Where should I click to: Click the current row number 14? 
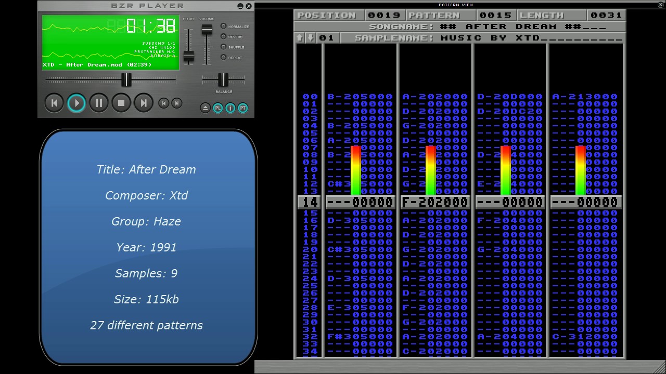point(310,202)
